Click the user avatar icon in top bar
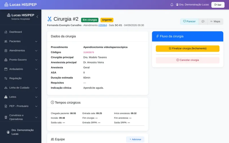This screenshot has width=229, height=143. point(177,5)
